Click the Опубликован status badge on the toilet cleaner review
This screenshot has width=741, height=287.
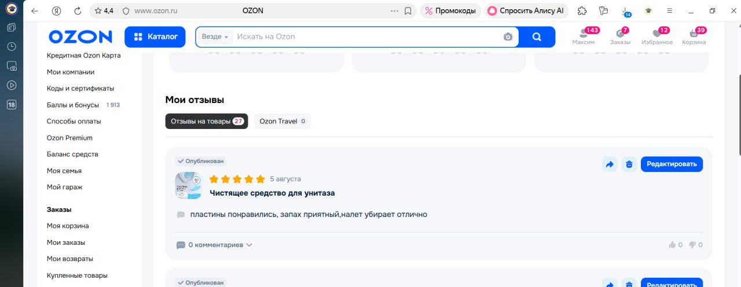(200, 161)
